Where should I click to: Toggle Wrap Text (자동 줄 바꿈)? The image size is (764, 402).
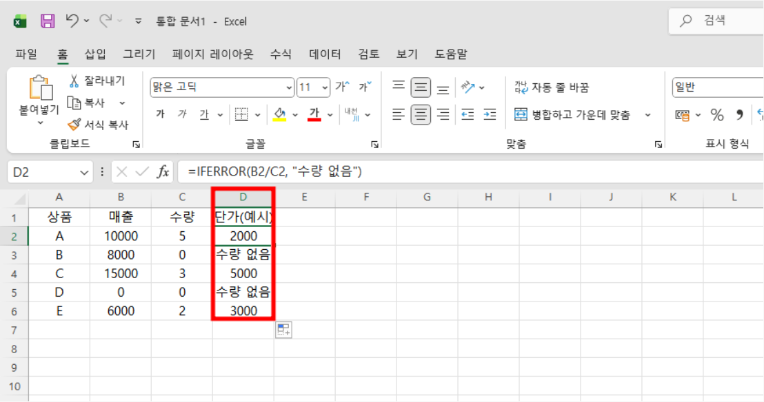tap(552, 87)
